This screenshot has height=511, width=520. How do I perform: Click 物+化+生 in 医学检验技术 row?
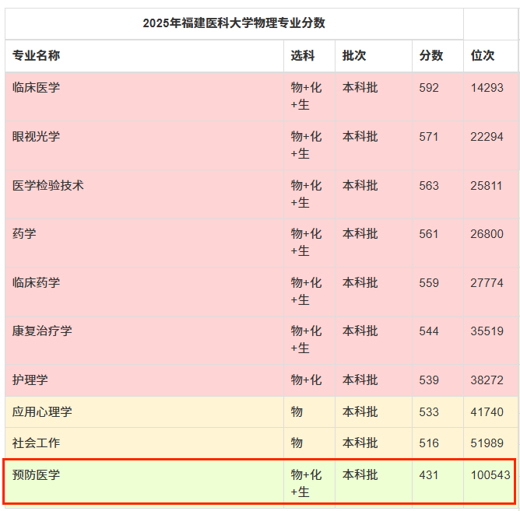click(x=306, y=194)
